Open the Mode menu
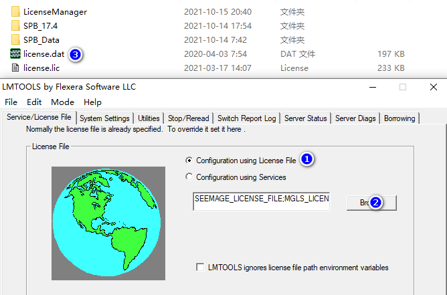 [62, 102]
